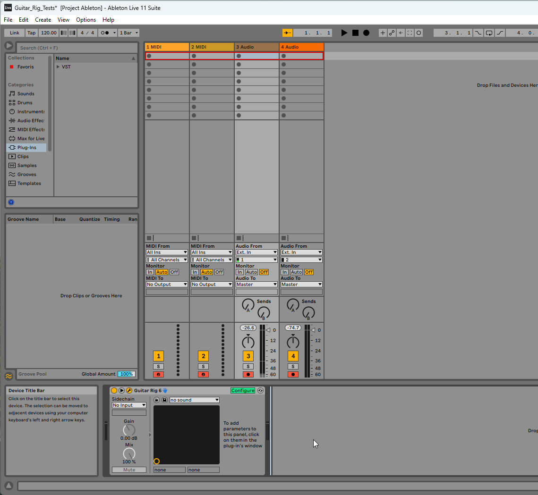Arm track 3 Audio for recording
538x495 pixels.
pyautogui.click(x=248, y=374)
